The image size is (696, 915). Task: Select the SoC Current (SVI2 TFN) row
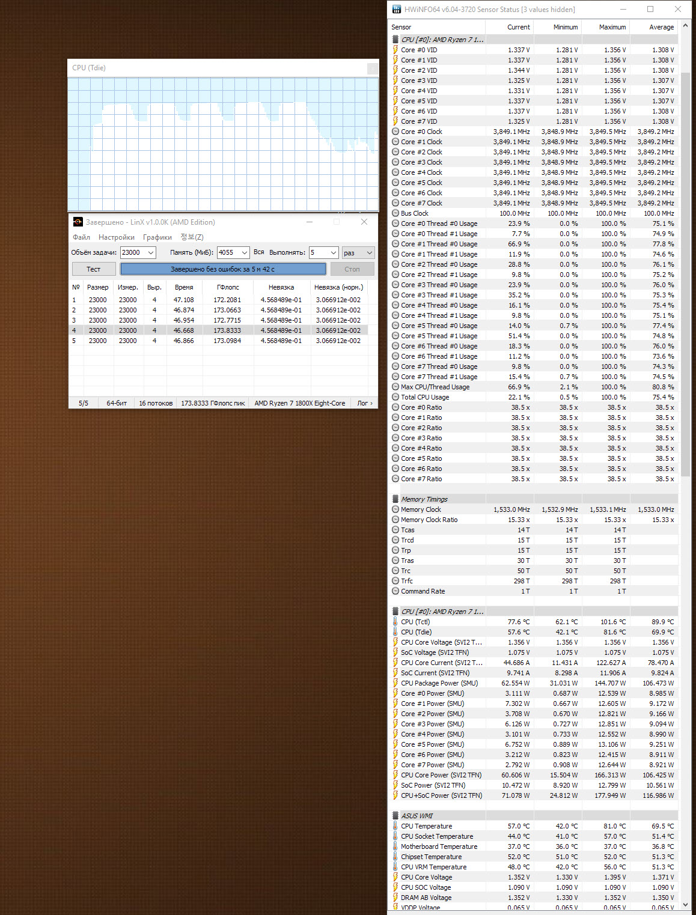(x=534, y=673)
